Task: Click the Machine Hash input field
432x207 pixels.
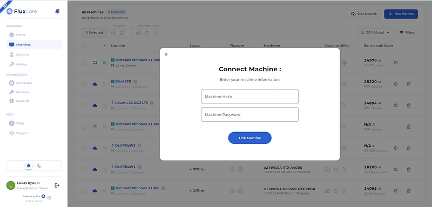Action: pos(249,96)
